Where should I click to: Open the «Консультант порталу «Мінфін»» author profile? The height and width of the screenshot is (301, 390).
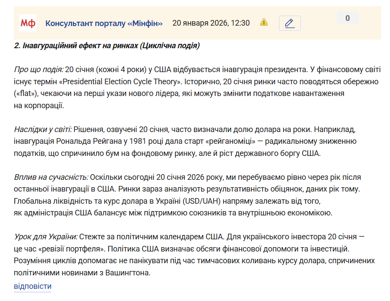104,23
